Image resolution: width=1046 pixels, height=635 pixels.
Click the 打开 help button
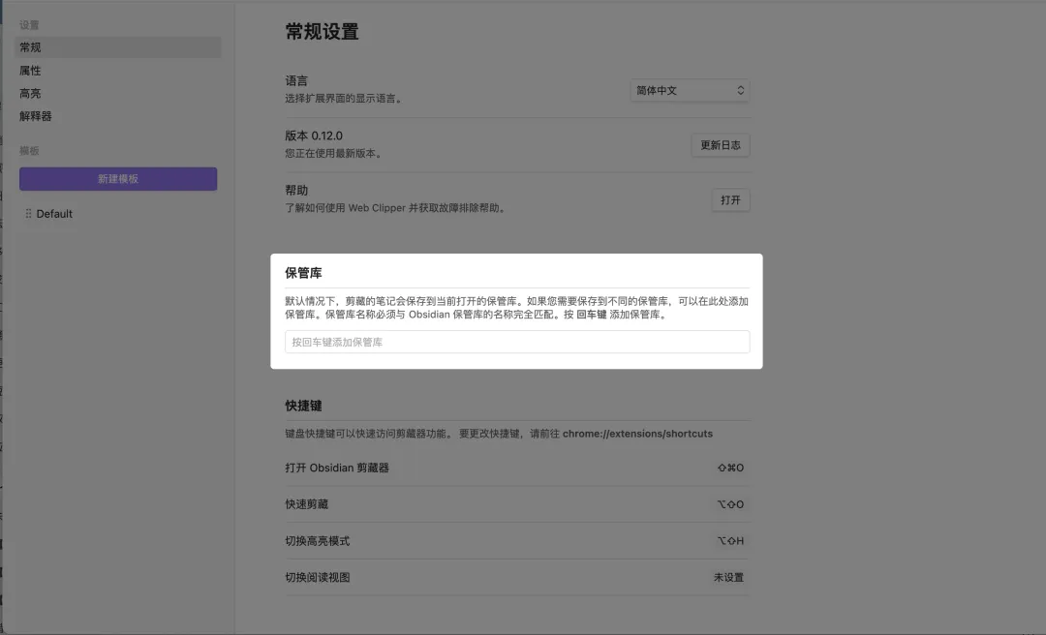point(730,200)
